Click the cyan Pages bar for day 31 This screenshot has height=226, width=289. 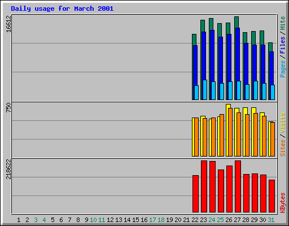273,93
